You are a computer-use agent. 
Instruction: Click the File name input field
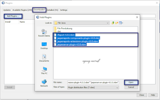[93, 82]
